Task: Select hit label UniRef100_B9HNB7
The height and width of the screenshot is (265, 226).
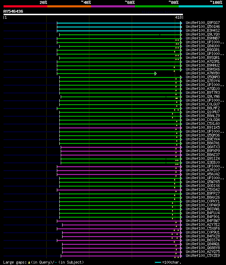Action: (x=203, y=38)
